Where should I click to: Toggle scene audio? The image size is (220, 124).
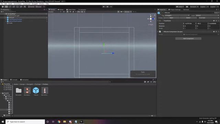70,12
